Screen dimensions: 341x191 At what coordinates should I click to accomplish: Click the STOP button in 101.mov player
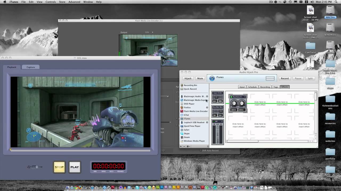point(59,167)
